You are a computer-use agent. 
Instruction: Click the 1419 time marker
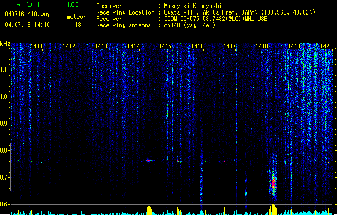click(x=294, y=46)
